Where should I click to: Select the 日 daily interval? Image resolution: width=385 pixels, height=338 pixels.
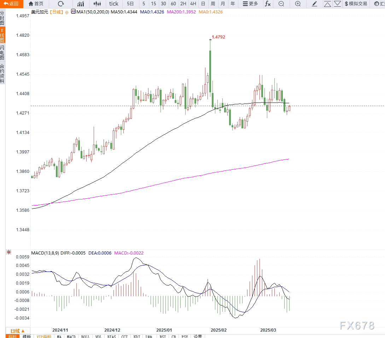[203, 4]
